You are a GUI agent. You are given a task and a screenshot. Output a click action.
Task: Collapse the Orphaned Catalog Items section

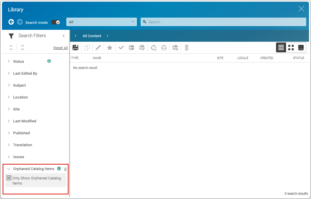(x=9, y=169)
